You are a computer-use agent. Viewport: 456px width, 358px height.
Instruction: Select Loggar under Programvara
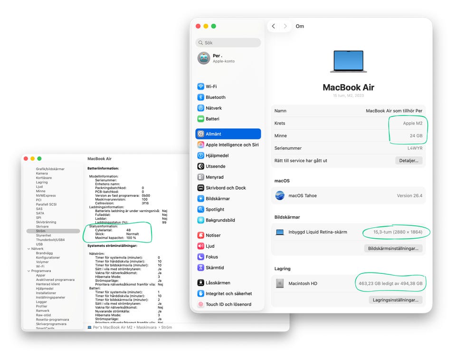[41, 302]
